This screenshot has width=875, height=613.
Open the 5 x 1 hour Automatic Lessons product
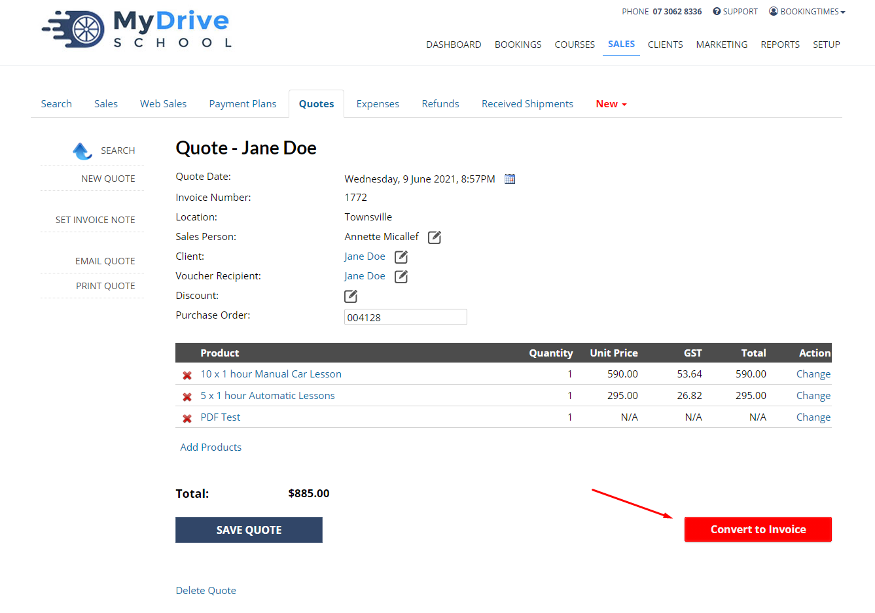click(268, 396)
